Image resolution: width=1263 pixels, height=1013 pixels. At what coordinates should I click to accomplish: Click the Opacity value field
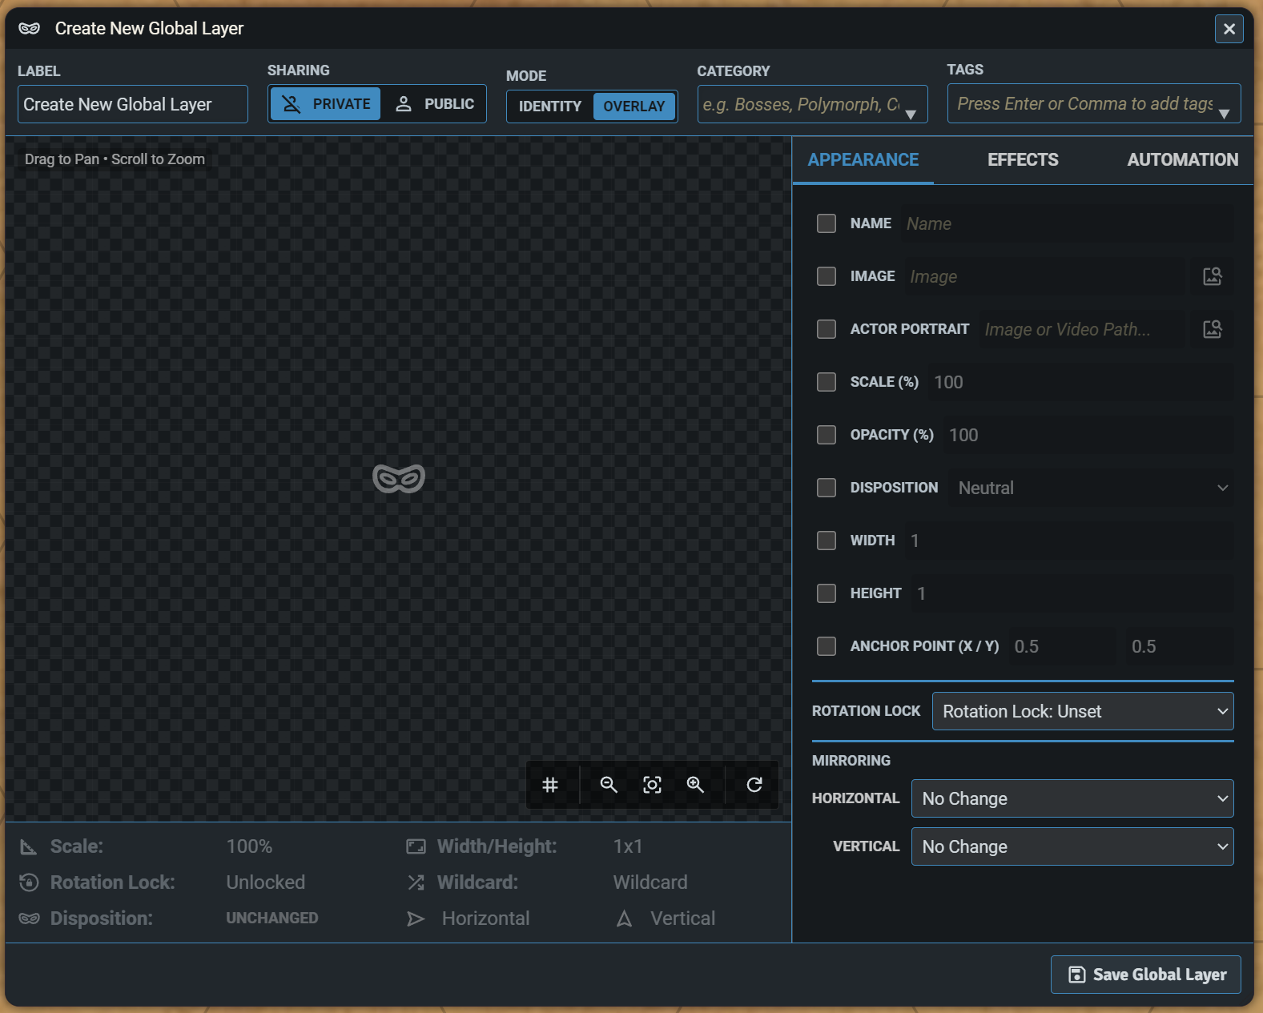1088,435
